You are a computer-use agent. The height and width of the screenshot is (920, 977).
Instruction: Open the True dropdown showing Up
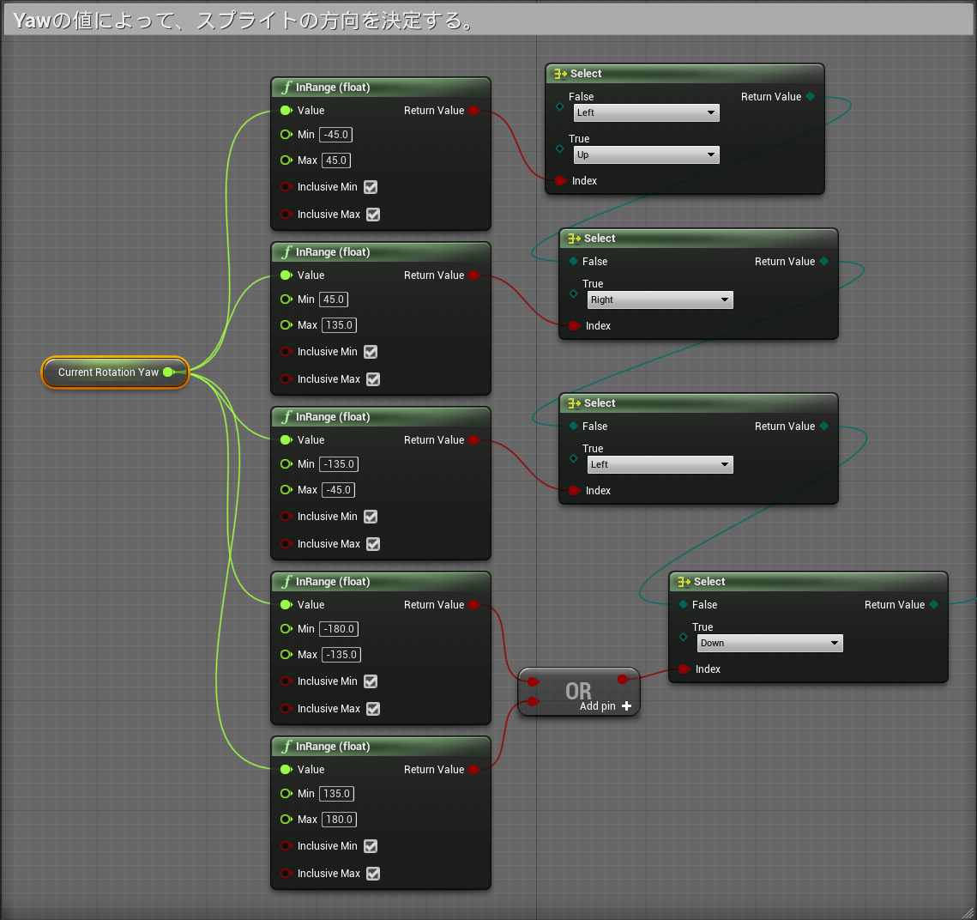click(646, 154)
